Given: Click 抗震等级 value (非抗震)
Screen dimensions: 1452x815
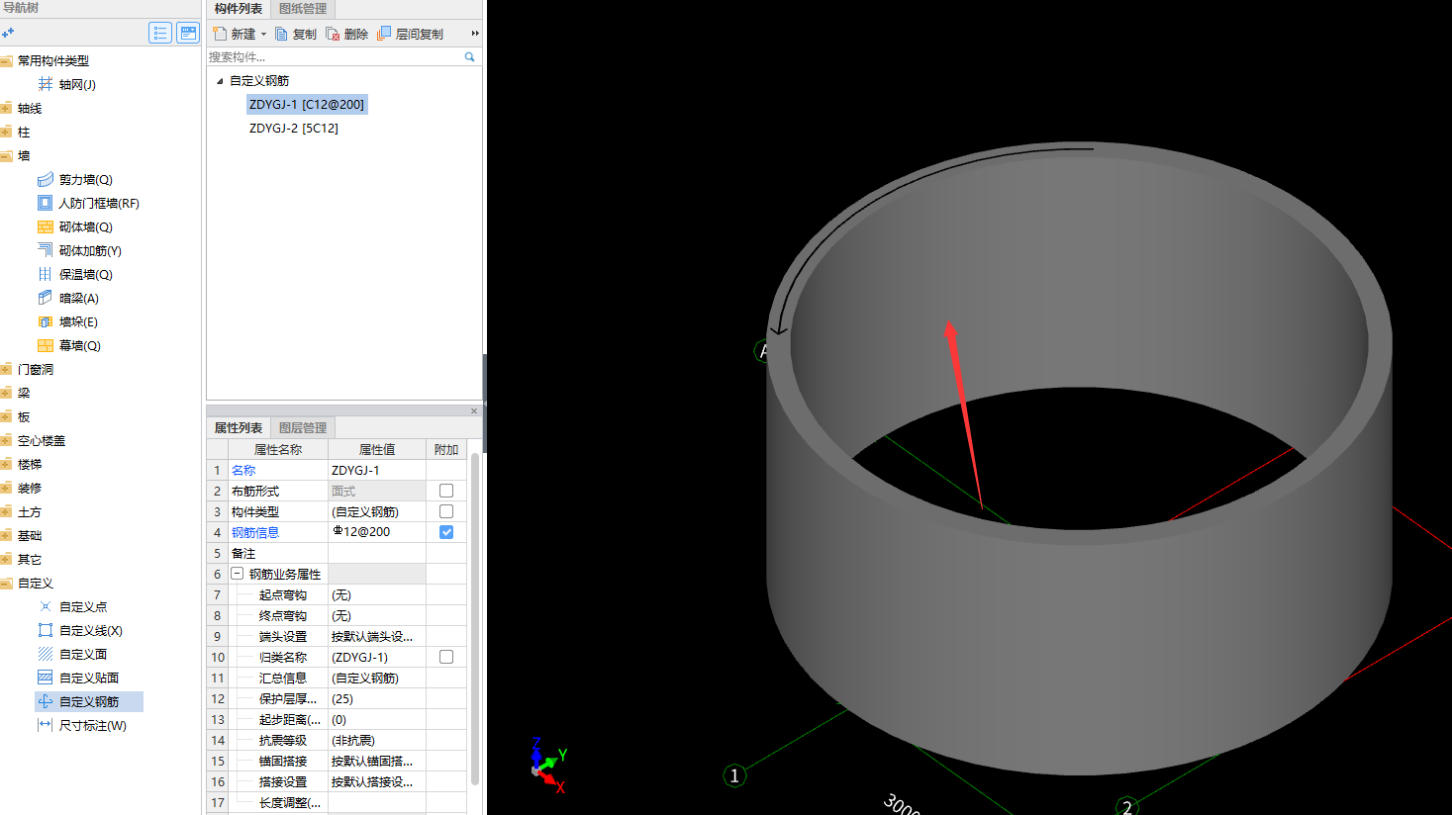Looking at the screenshot, I should pos(377,740).
